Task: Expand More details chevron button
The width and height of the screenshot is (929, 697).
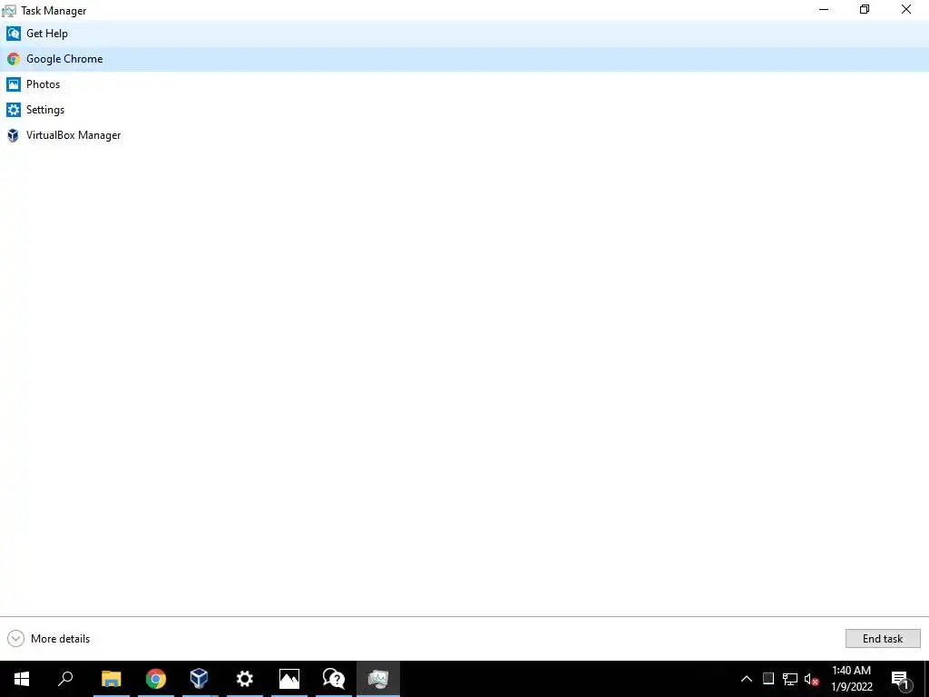Action: 15,638
